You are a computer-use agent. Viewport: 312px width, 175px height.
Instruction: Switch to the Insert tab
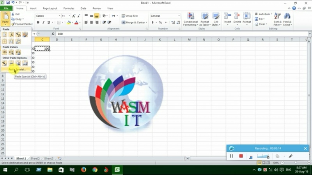tap(33, 8)
